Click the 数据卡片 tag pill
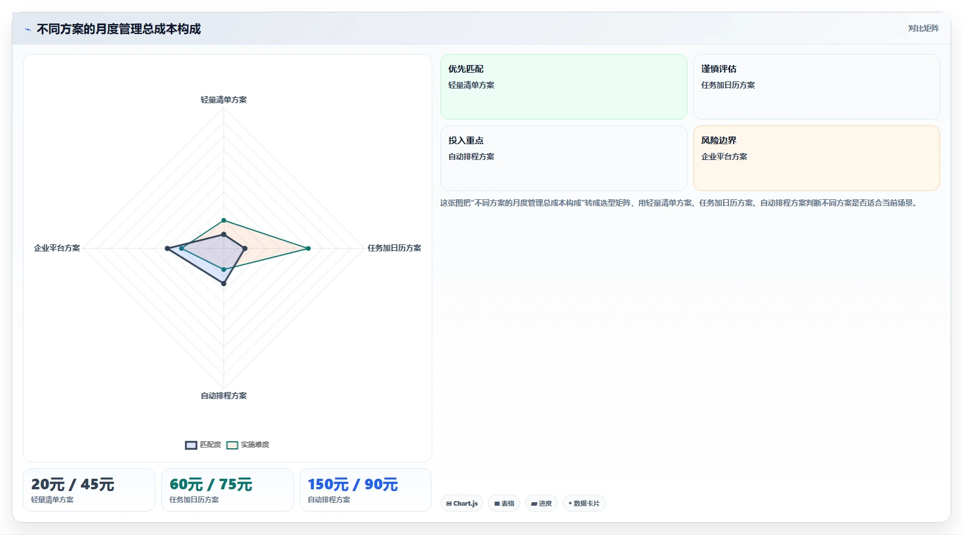 584,503
